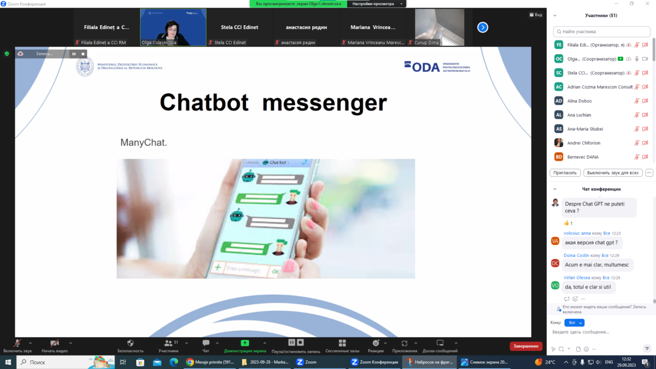This screenshot has width=656, height=369.
Task: Collapse the Участники (51) panel chevron
Action: (555, 15)
